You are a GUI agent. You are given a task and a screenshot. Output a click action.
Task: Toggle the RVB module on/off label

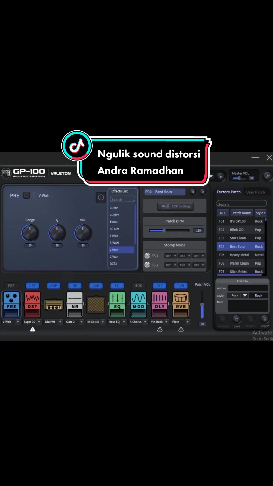click(x=181, y=286)
